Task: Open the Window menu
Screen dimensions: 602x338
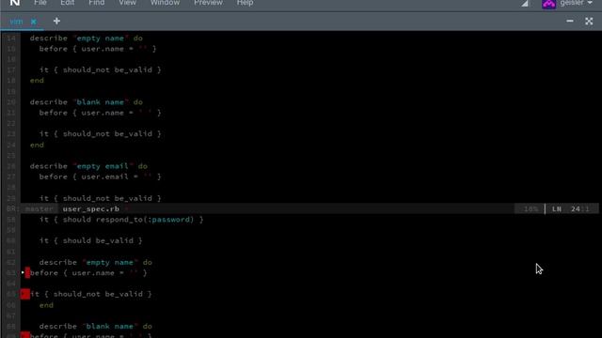Action: (x=166, y=3)
